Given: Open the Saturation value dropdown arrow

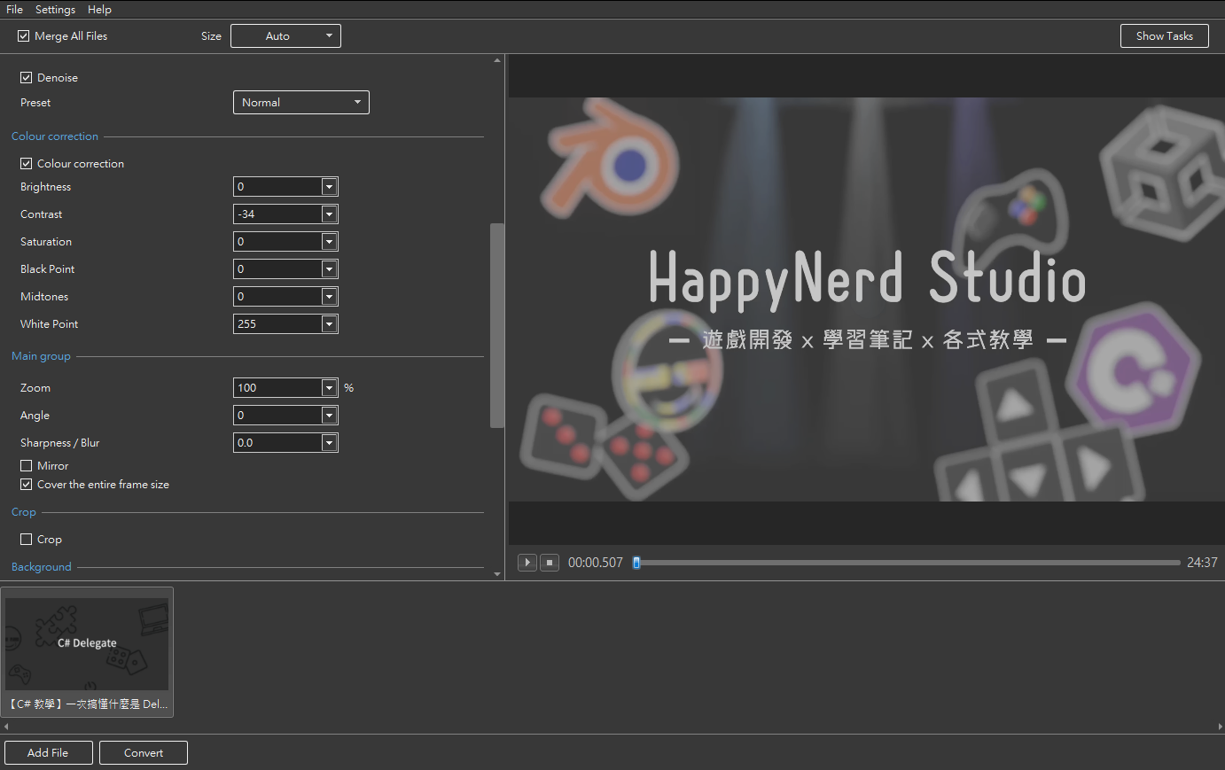Looking at the screenshot, I should (x=330, y=242).
